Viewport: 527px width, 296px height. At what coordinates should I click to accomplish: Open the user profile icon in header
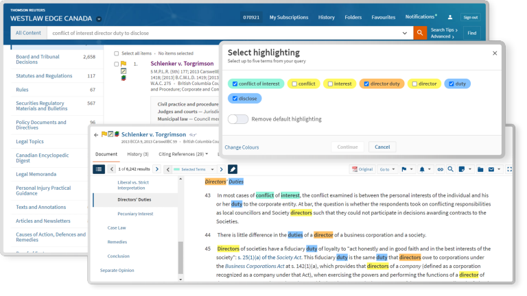450,17
